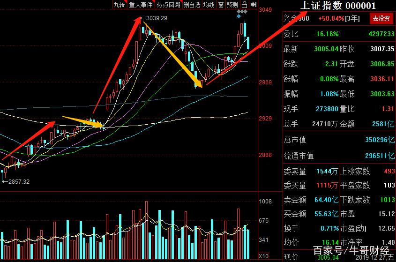Viewport: 396px width, 262px height.
Task: Click the 下跌家数 value 1013
Action: 387,200
